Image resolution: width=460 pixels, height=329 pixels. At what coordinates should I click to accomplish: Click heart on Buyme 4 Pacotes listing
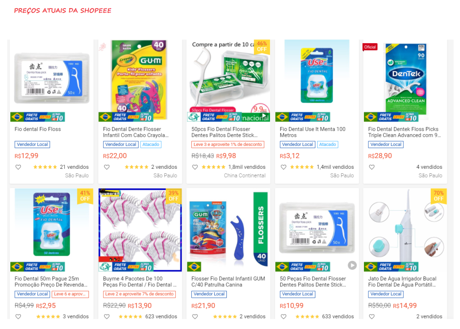[107, 317]
